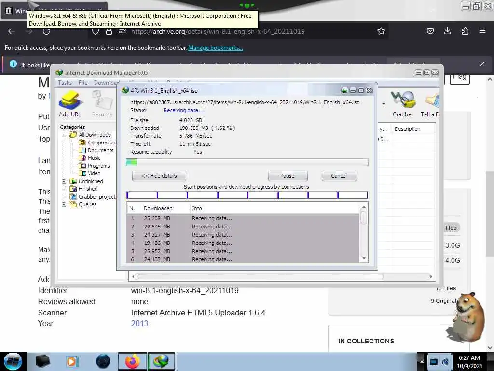Cancel the download

click(x=339, y=176)
